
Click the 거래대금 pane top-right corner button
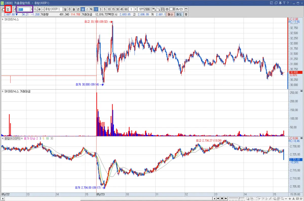click(x=301, y=91)
